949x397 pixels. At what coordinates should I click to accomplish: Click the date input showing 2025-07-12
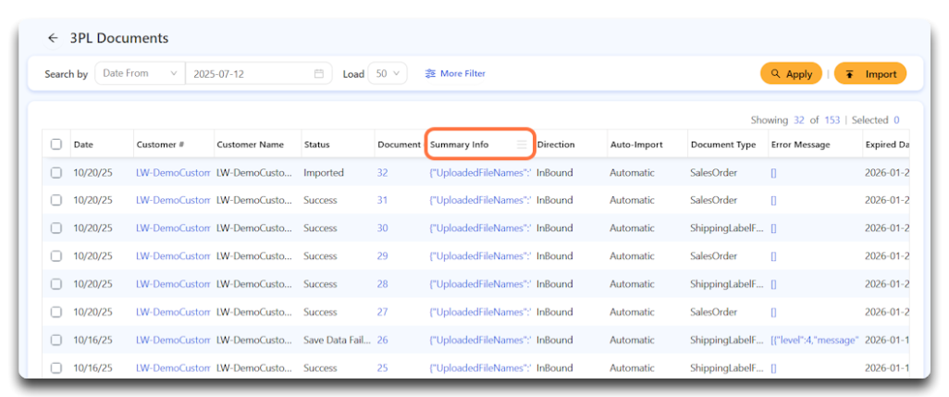pyautogui.click(x=250, y=74)
